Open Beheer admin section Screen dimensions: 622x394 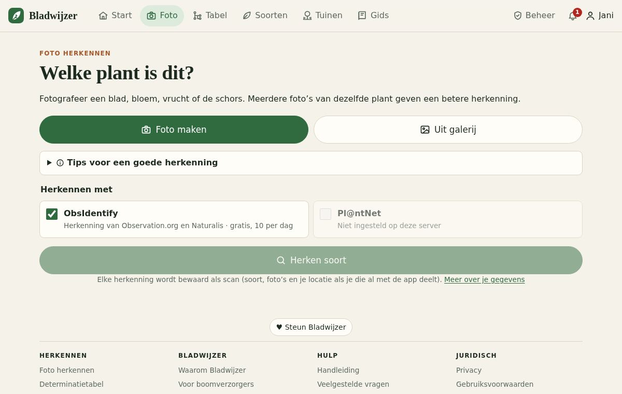[534, 16]
